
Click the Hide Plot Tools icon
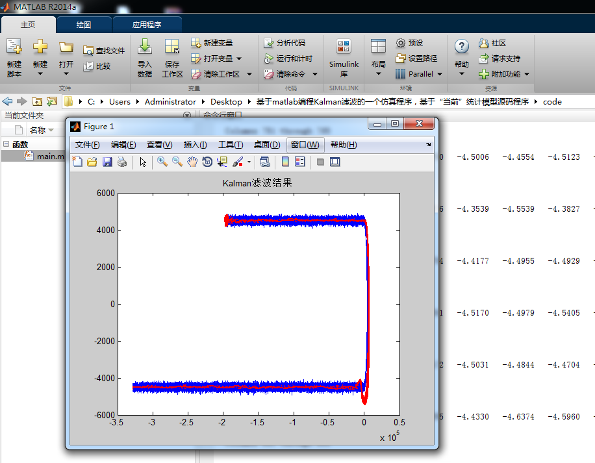coord(320,162)
